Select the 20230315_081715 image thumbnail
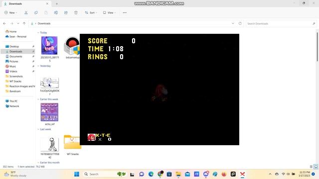 [x=49, y=46]
